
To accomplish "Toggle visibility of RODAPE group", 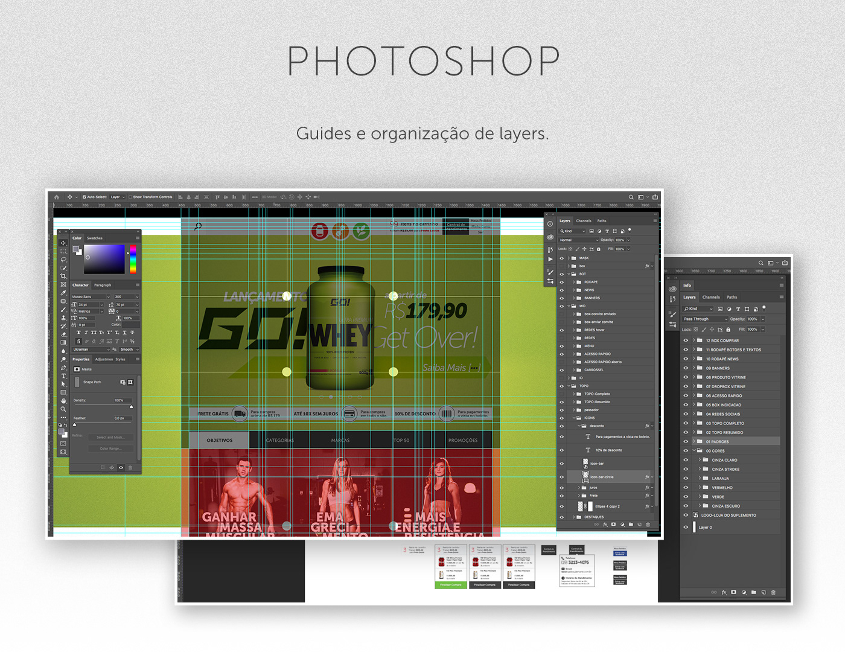I will (x=561, y=282).
